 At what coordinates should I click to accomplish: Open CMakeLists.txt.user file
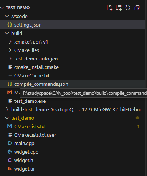coord(35,135)
